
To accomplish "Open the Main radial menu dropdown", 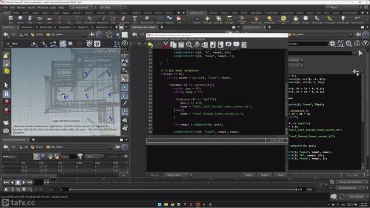I will [113, 8].
